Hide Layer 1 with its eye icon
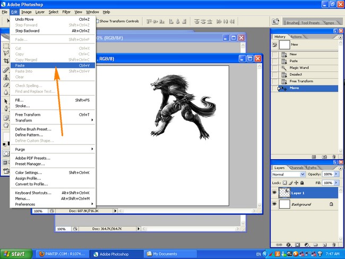This screenshot has width=345, height=259. tap(274, 193)
